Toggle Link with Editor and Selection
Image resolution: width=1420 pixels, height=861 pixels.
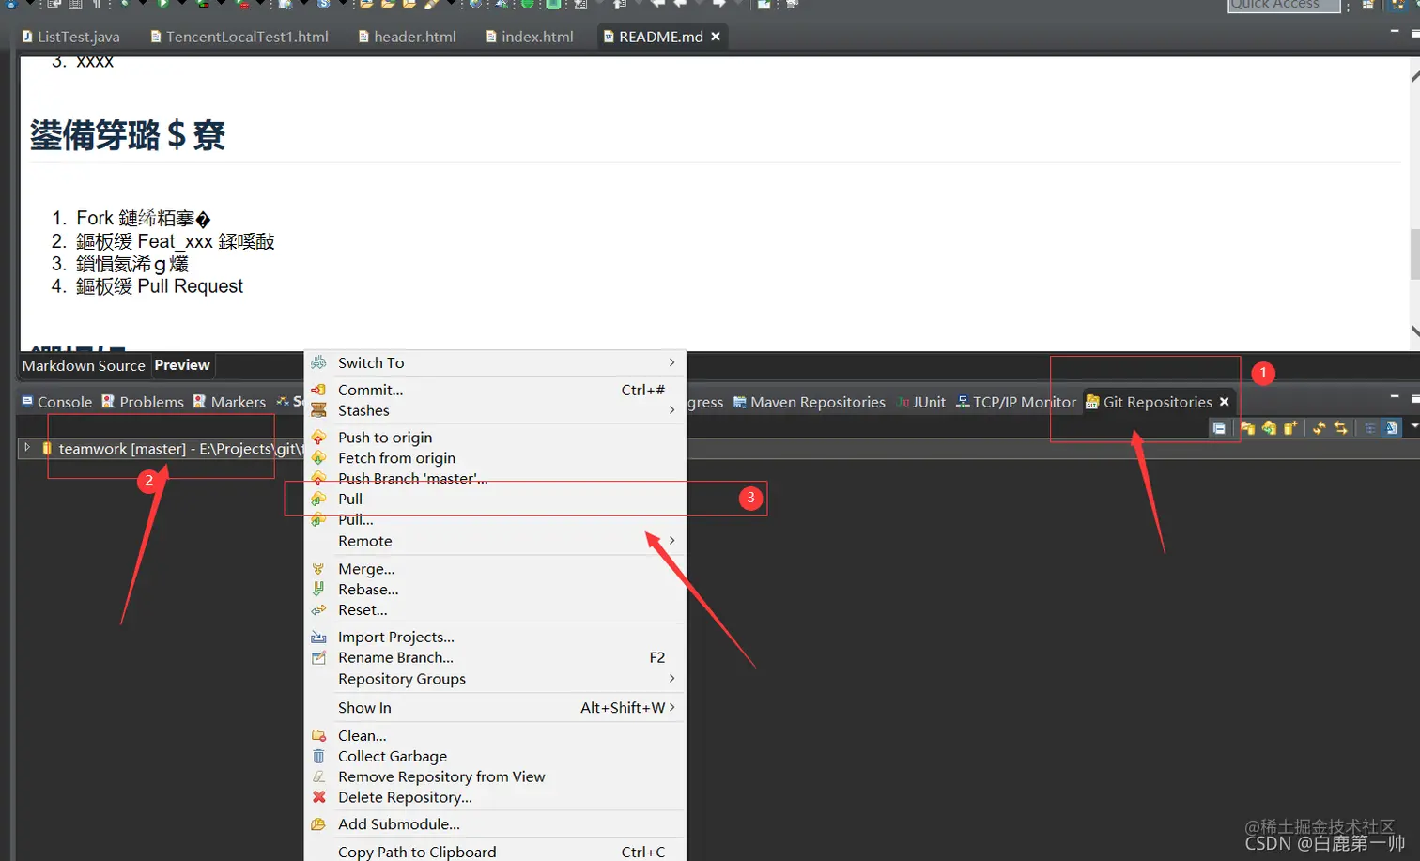pos(1341,428)
